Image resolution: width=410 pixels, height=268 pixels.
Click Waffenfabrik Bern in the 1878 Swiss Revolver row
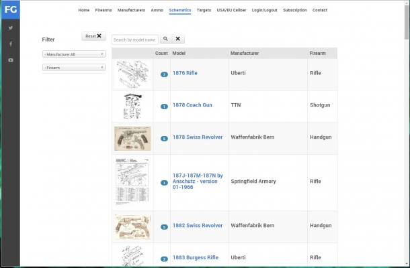[x=252, y=137]
